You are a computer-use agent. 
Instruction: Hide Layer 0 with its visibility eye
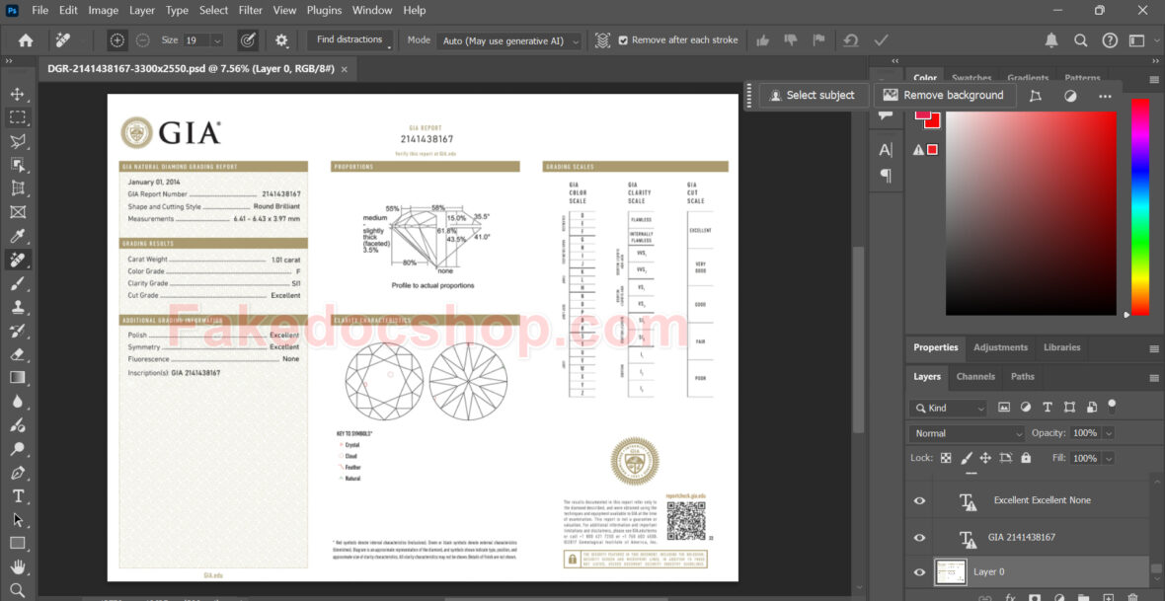(918, 572)
